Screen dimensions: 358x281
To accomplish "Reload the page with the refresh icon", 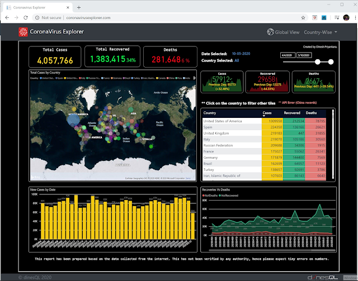I will [26, 17].
